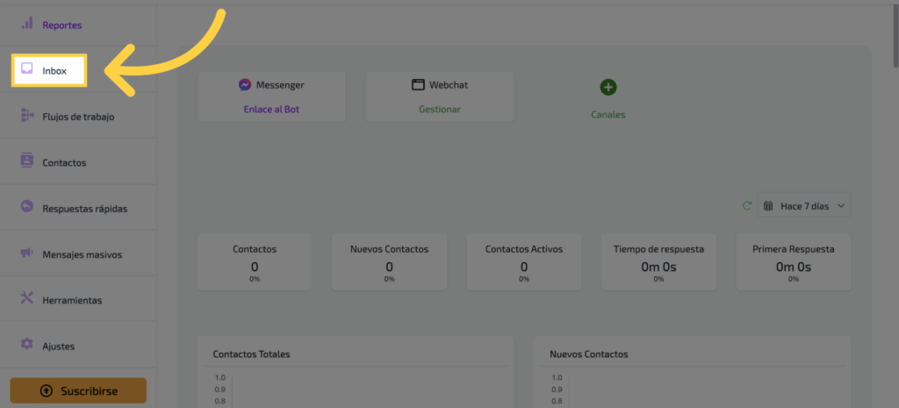This screenshot has height=408, width=899.
Task: Click the Contactos sidebar icon
Action: pyautogui.click(x=27, y=161)
